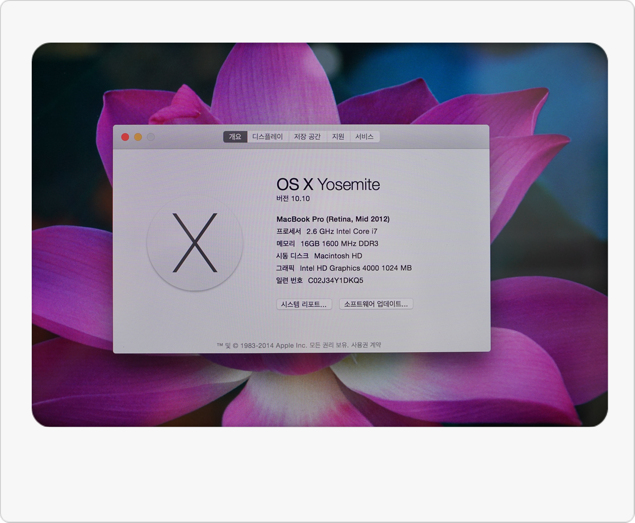Image resolution: width=635 pixels, height=523 pixels.
Task: Click the 프로세서 label
Action: coord(289,232)
